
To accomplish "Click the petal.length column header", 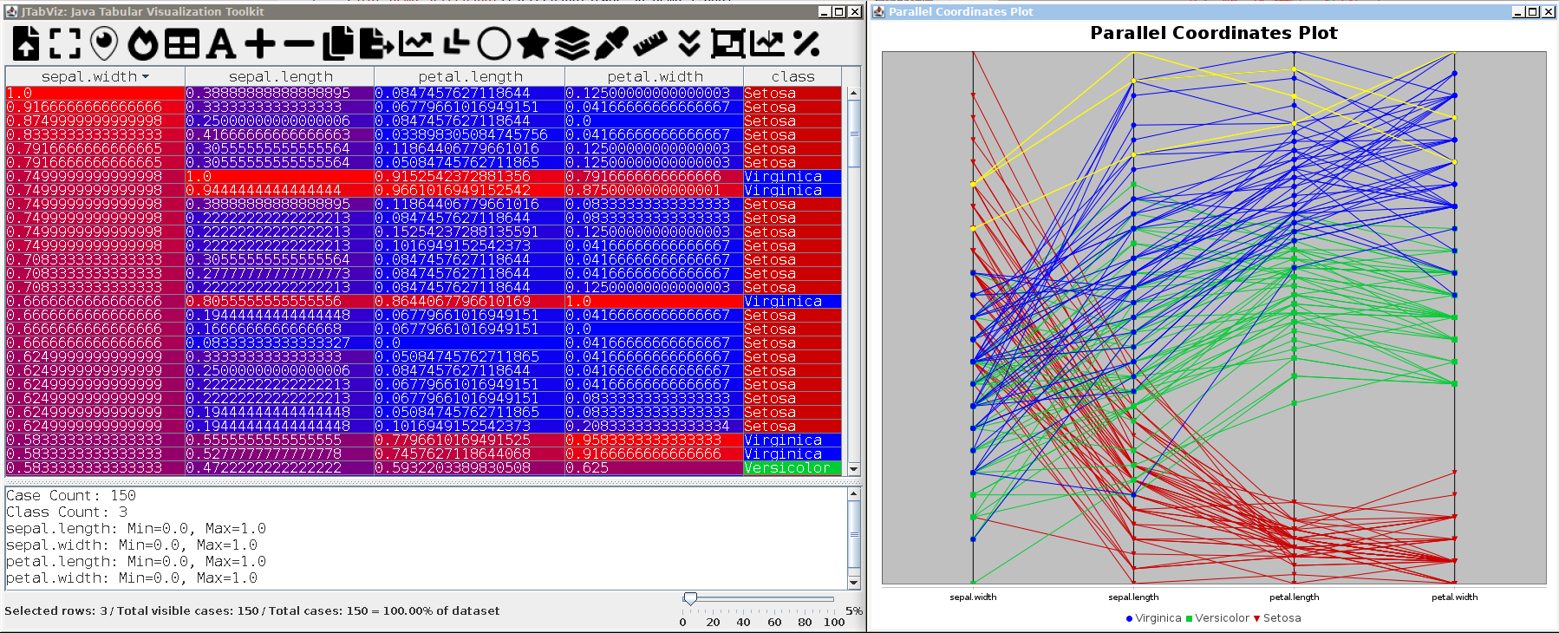I will (x=470, y=76).
